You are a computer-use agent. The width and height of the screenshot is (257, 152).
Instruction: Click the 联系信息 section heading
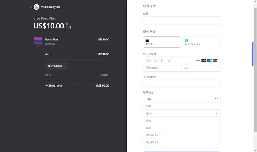149,6
